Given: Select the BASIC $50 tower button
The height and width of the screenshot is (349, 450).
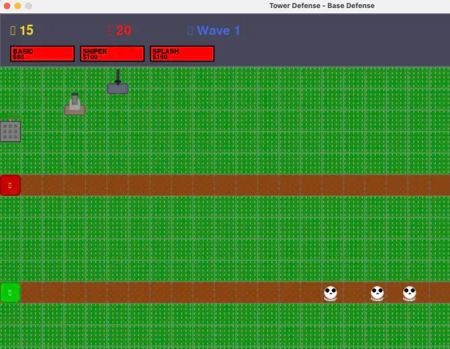Looking at the screenshot, I should [42, 53].
